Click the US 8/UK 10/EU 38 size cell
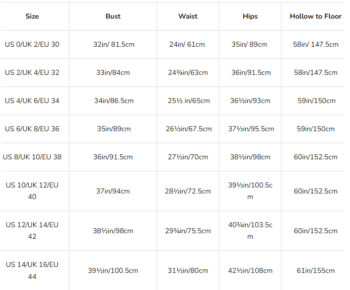 [32, 157]
